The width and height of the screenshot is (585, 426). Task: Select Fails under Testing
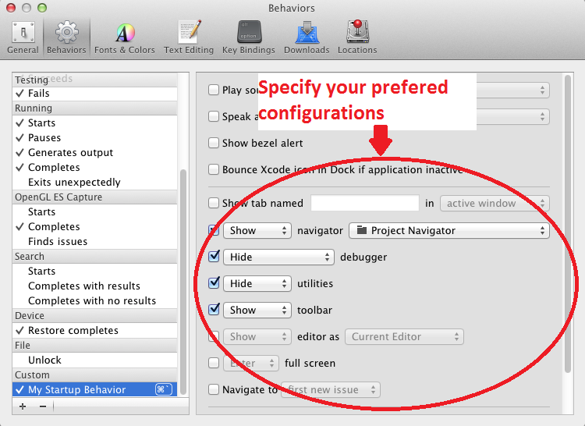(94, 94)
